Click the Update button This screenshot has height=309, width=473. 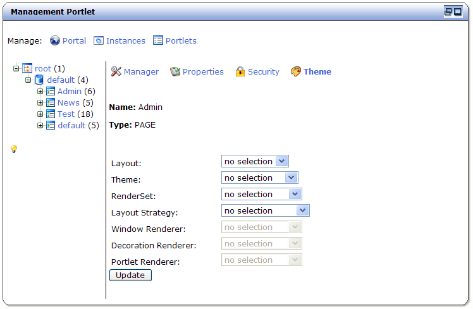coord(130,276)
